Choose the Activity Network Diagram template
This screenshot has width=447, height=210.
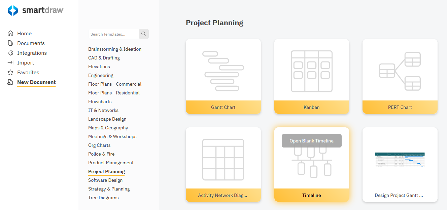[223, 164]
